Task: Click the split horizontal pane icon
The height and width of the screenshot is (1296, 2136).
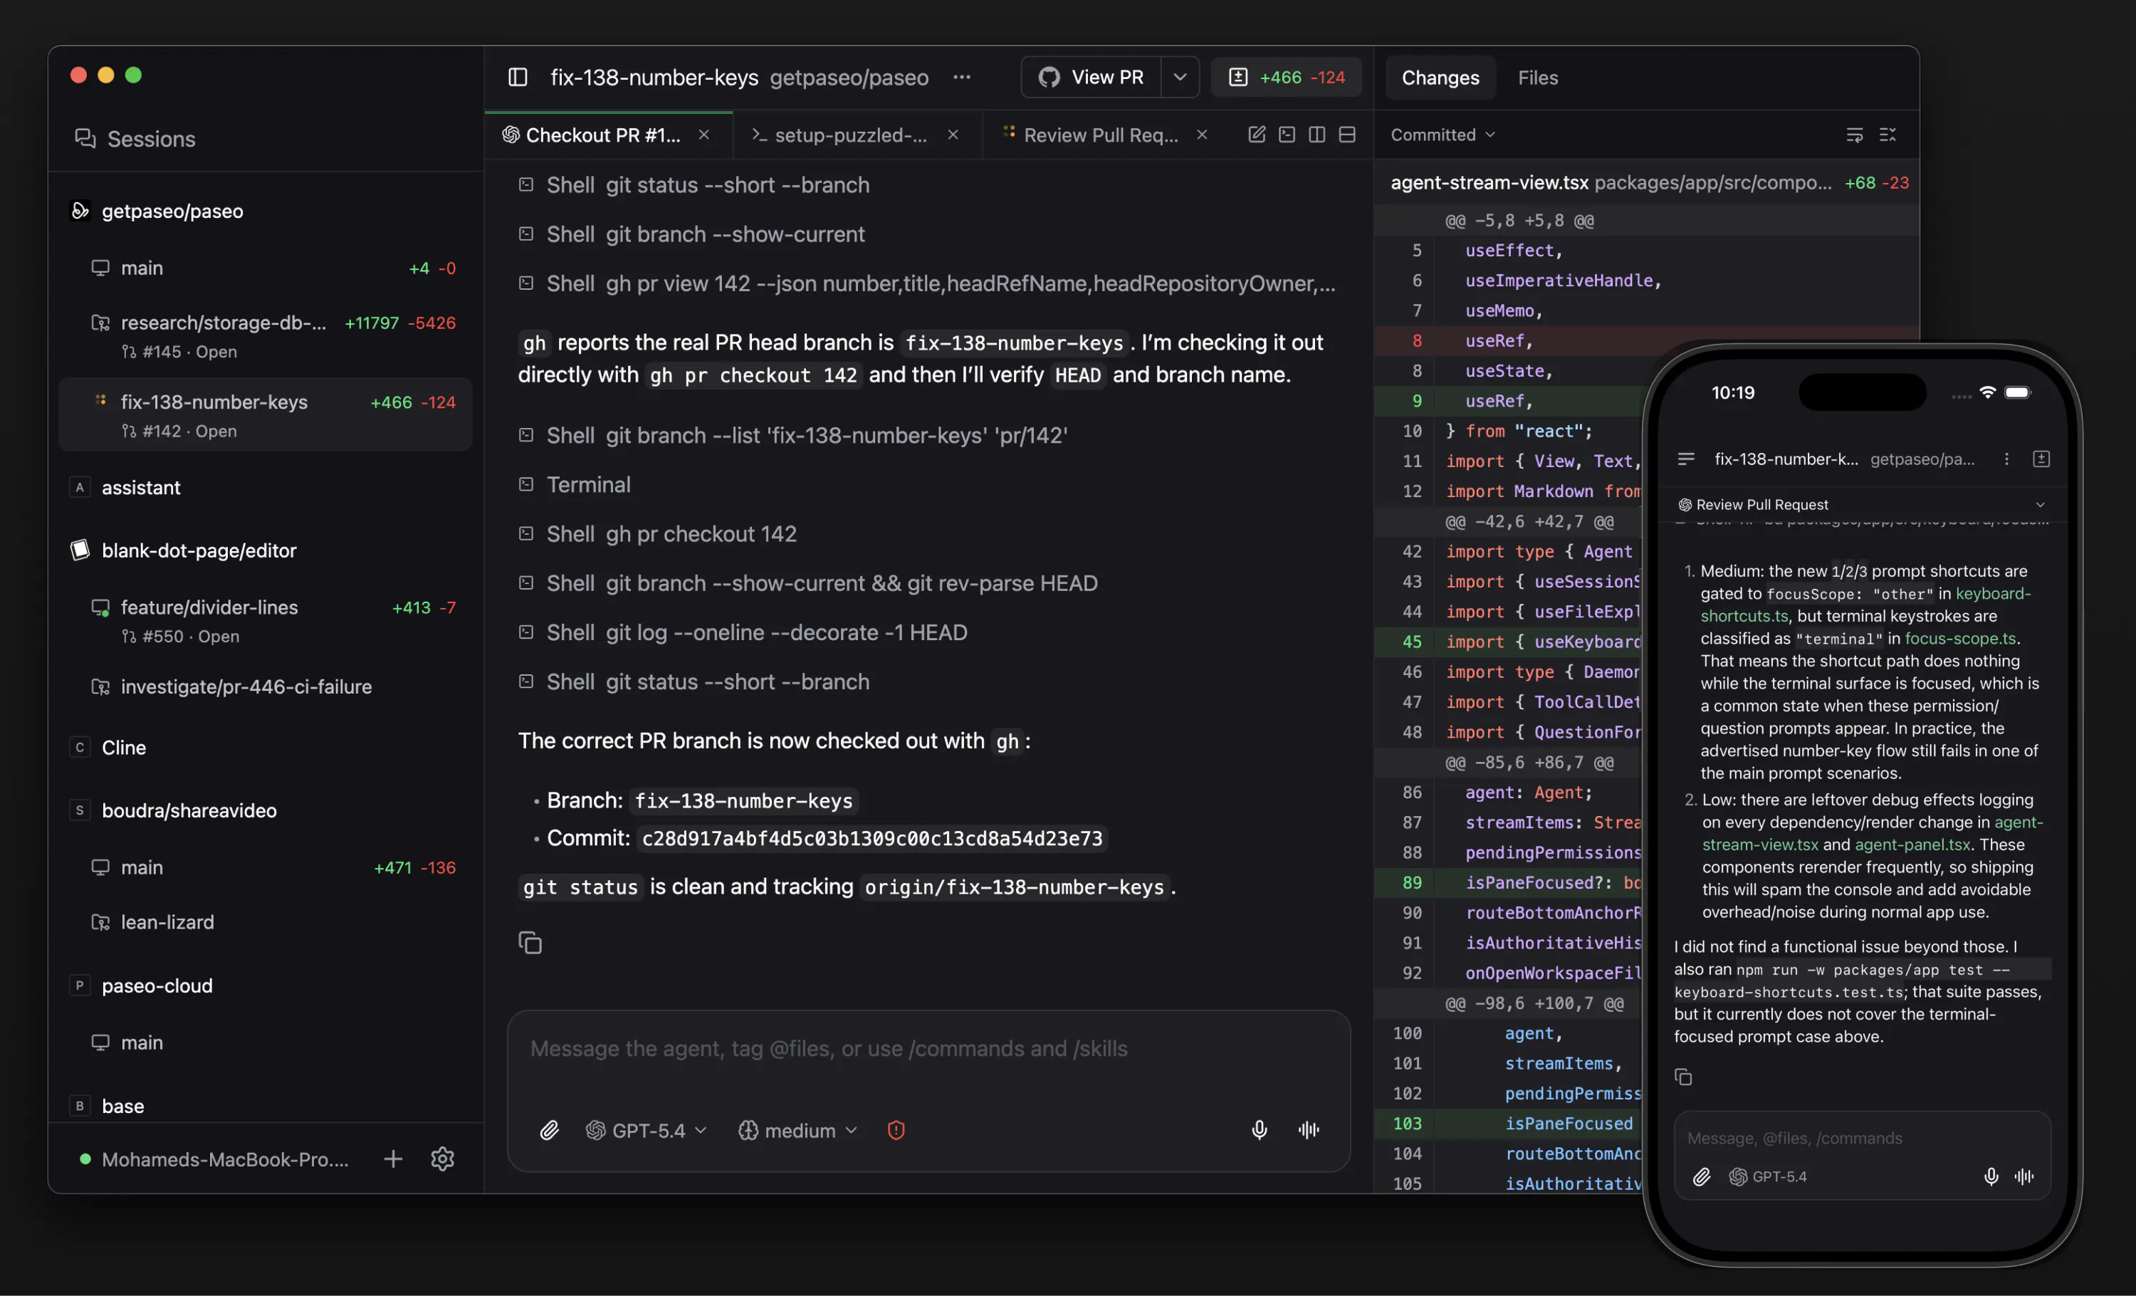Action: pos(1346,135)
